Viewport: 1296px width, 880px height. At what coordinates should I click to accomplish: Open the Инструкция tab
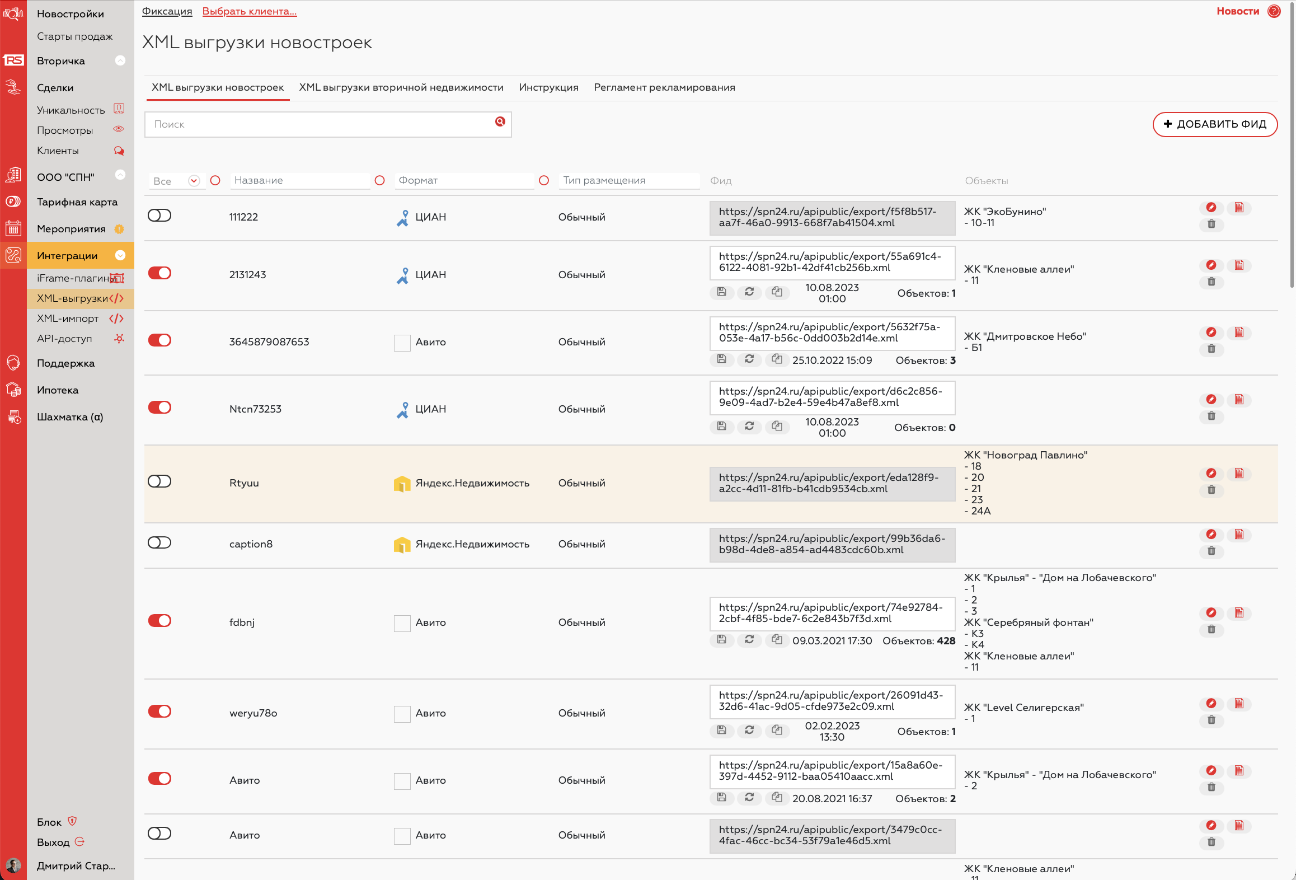point(548,87)
